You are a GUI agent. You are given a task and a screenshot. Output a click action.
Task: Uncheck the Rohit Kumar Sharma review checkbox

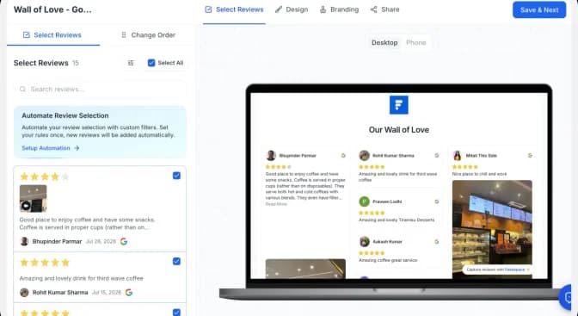coord(176,262)
